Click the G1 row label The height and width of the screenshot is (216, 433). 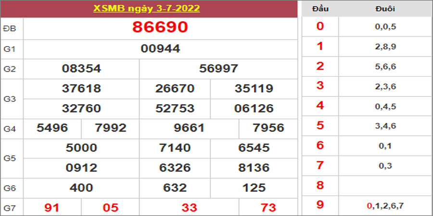(x=9, y=49)
